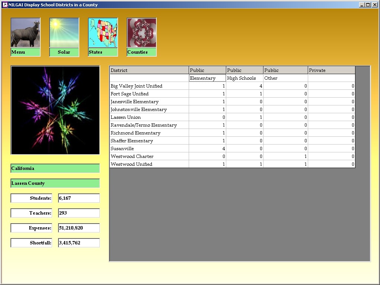
Task: Click the Teachers value field
Action: 79,213
